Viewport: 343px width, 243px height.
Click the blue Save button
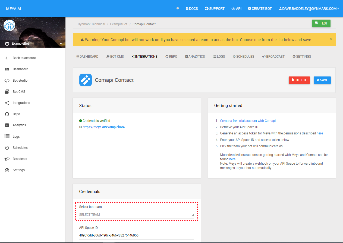(x=322, y=80)
